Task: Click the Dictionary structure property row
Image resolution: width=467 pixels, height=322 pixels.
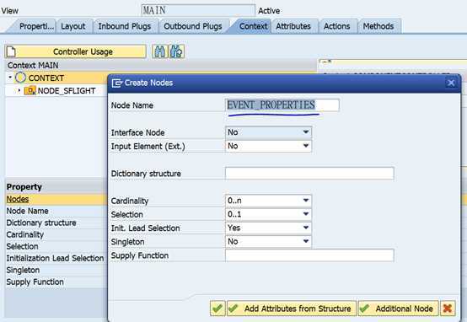Action: [x=56, y=223]
